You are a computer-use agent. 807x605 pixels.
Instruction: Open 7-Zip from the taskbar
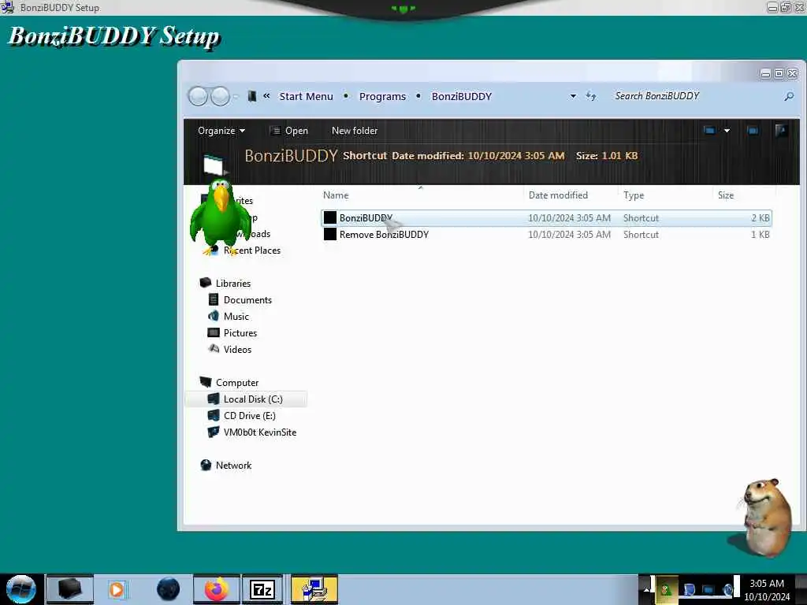click(x=262, y=589)
